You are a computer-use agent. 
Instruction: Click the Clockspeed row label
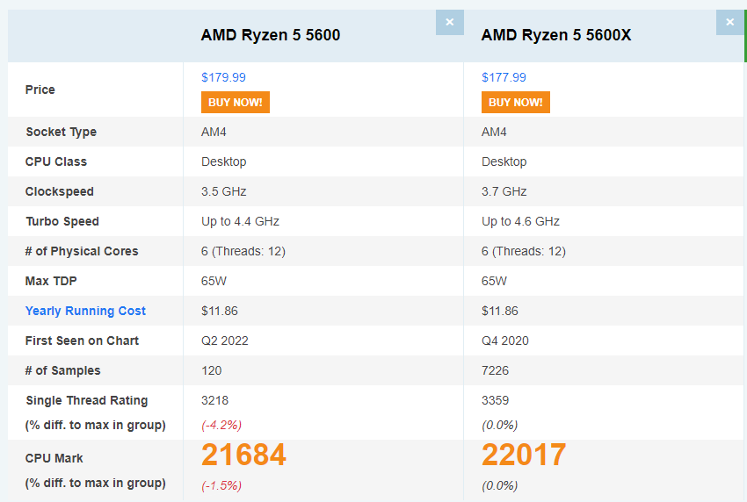click(x=60, y=191)
